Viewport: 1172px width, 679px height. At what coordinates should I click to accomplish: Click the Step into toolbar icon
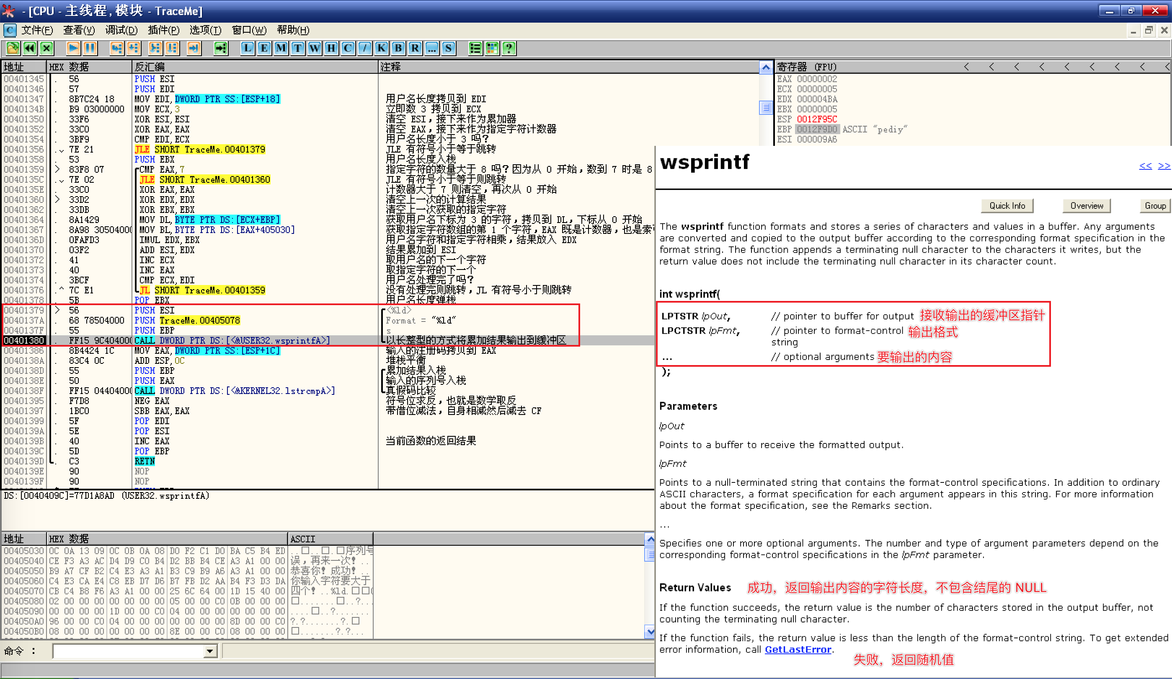point(116,48)
